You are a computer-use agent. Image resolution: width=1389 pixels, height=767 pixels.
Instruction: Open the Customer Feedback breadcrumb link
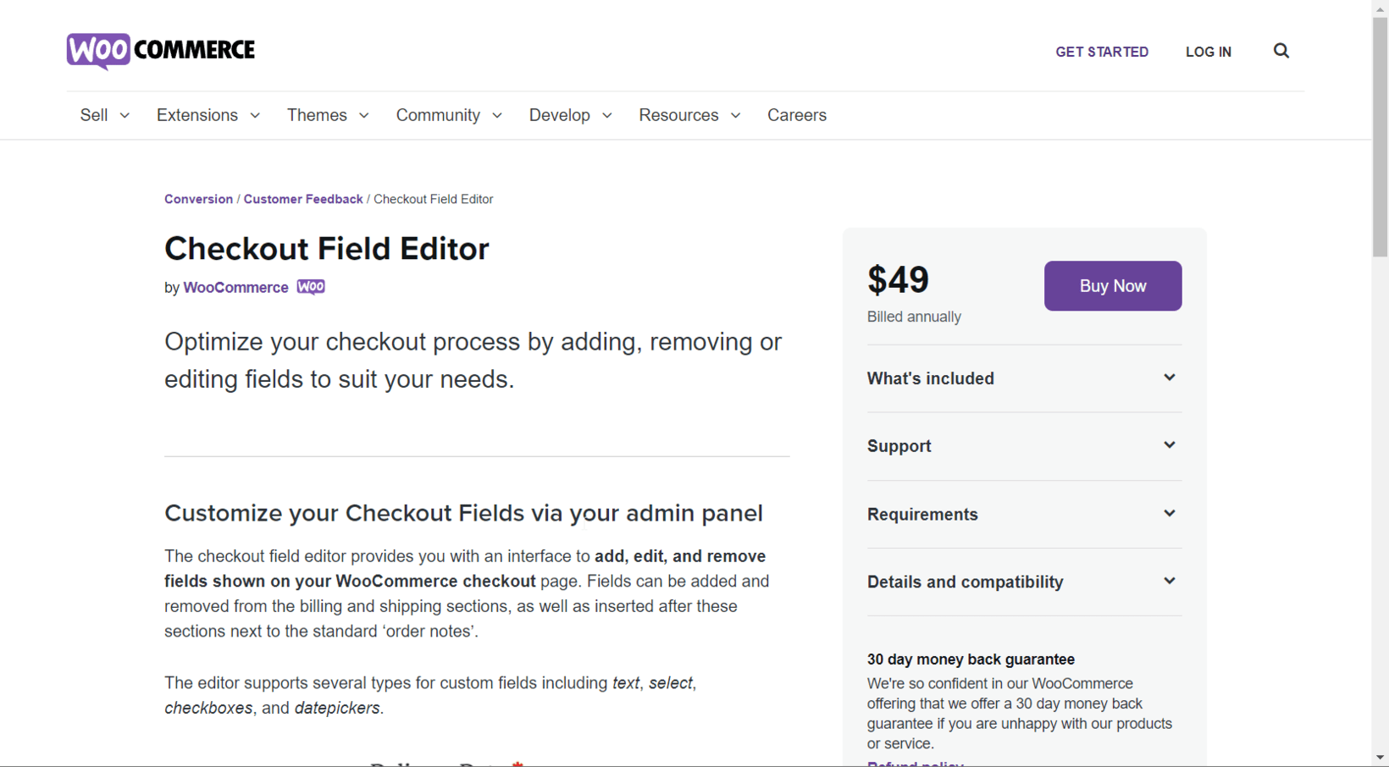[x=302, y=199]
